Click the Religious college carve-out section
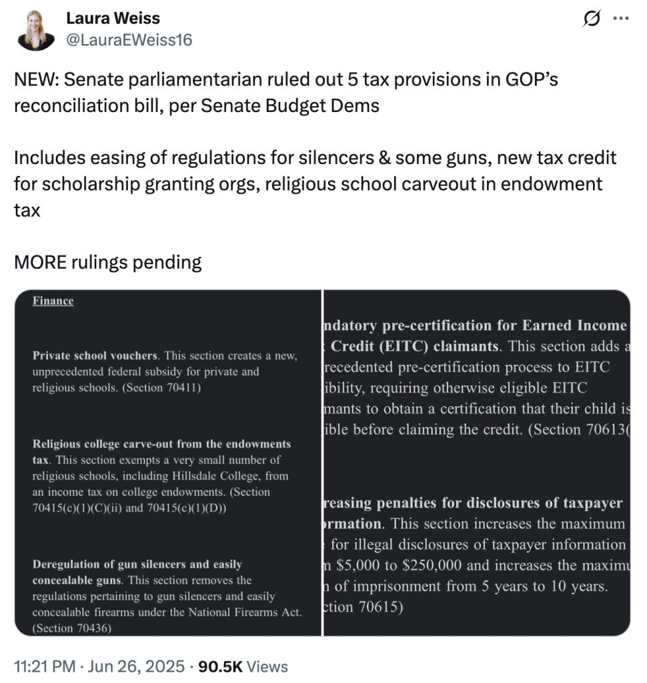The height and width of the screenshot is (683, 647). point(160,474)
